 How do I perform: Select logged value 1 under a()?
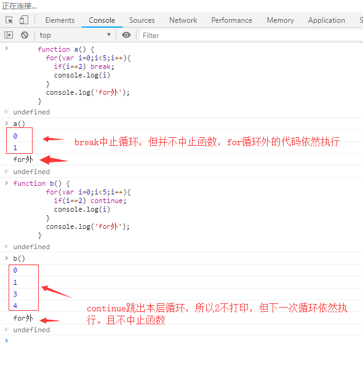tap(15, 148)
